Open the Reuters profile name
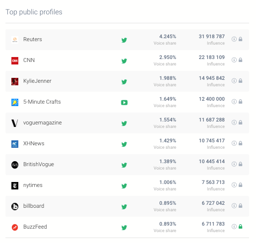 coord(33,39)
